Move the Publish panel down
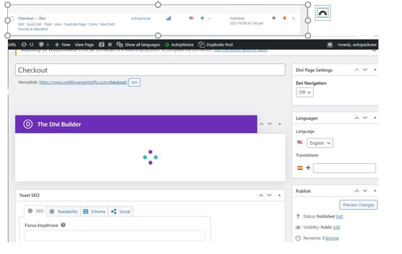 point(365,191)
